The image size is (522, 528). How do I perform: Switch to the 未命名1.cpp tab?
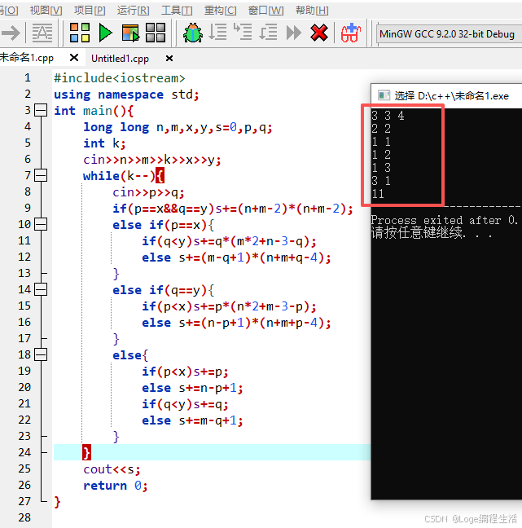27,58
